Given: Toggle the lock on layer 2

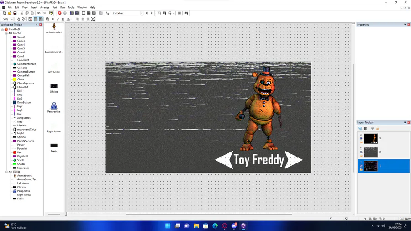Looking at the screenshot, I should point(361,156).
